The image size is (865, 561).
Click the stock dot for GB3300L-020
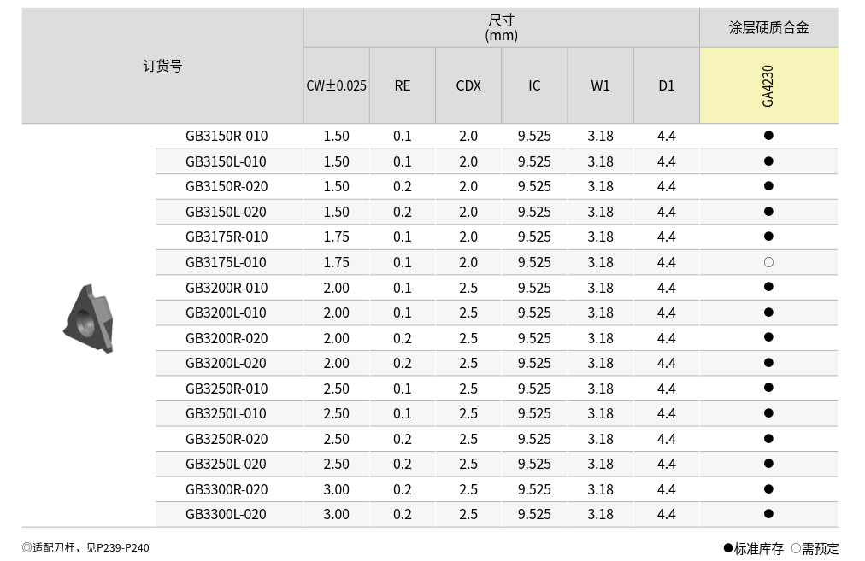point(768,514)
